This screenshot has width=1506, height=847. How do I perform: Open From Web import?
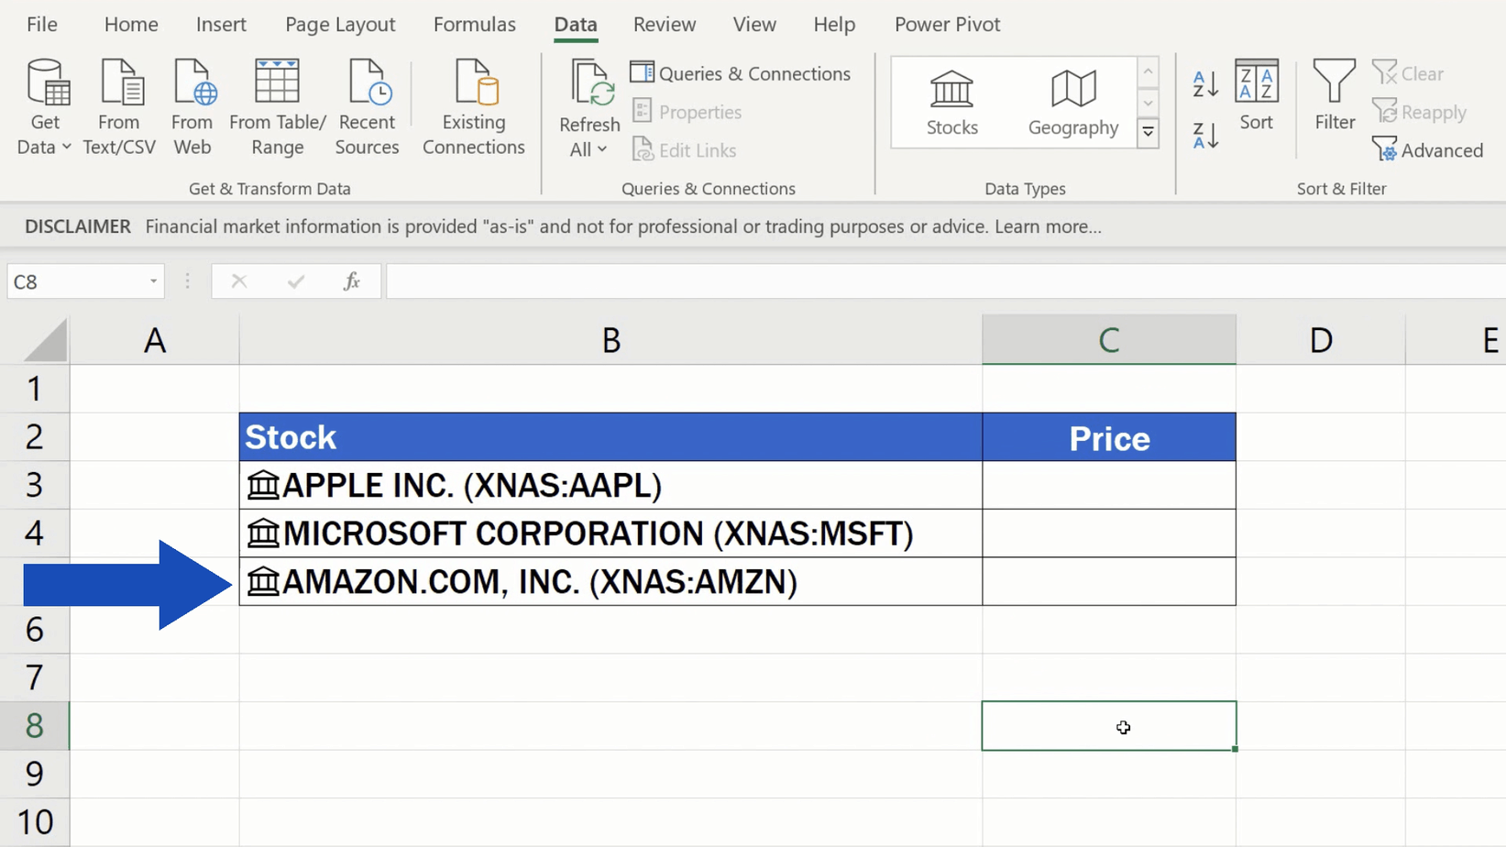[192, 105]
